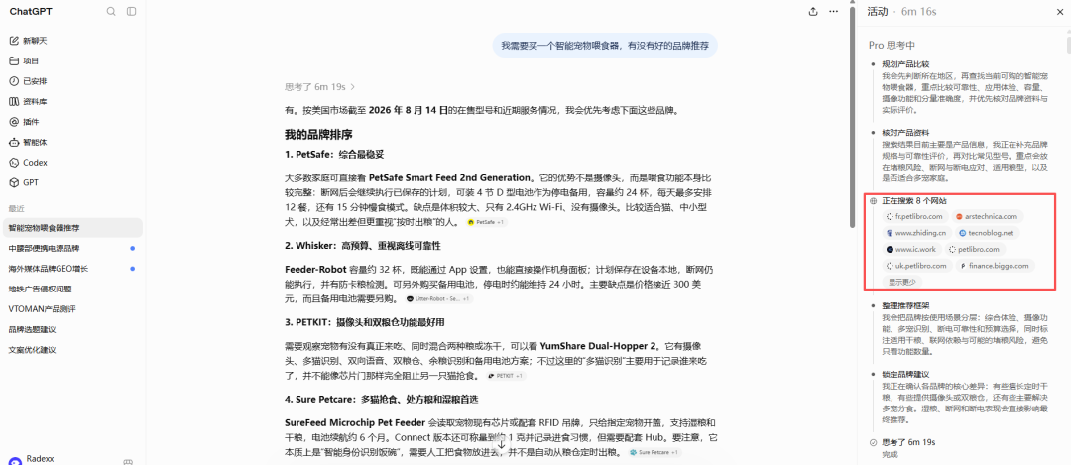This screenshot has width=1071, height=465.
Task: Open the three-dot more options menu
Action: (833, 12)
